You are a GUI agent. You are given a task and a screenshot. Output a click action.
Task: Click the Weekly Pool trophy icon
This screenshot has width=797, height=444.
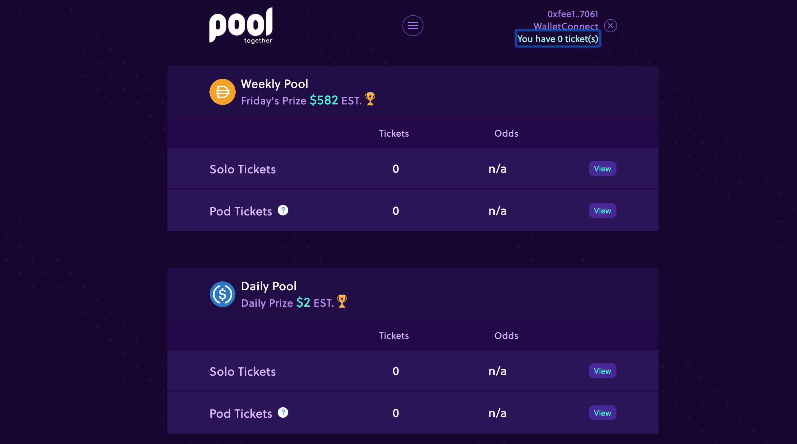pyautogui.click(x=370, y=99)
